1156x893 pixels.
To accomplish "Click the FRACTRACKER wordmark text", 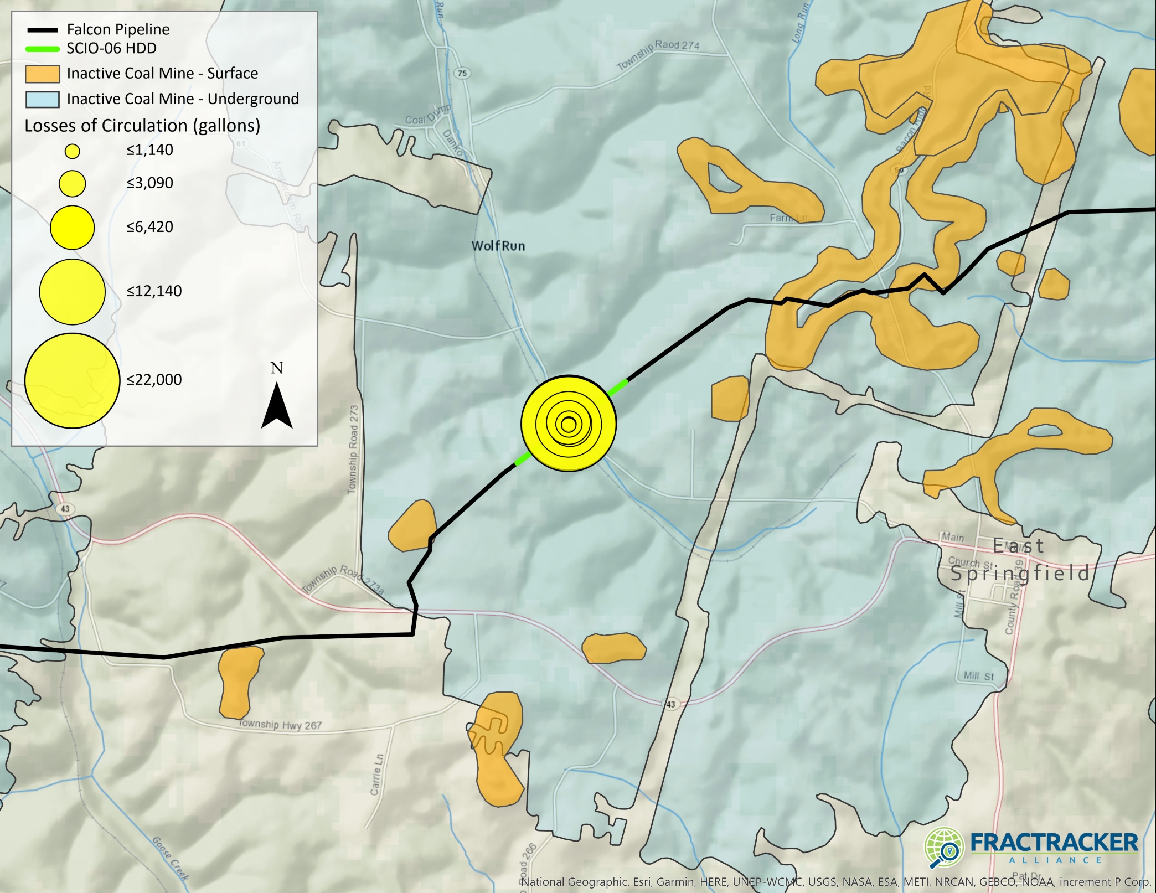I will tap(1054, 843).
